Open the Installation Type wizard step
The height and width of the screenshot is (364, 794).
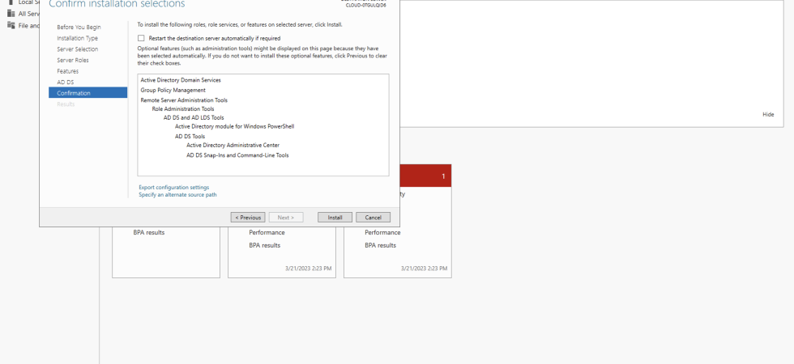click(78, 39)
